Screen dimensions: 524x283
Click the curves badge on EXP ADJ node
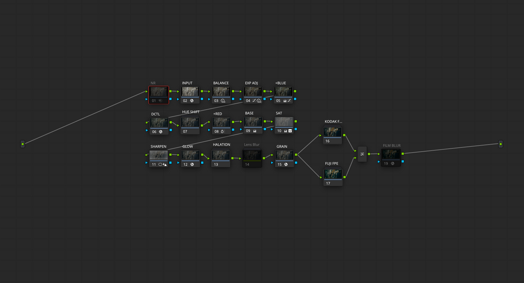click(254, 101)
